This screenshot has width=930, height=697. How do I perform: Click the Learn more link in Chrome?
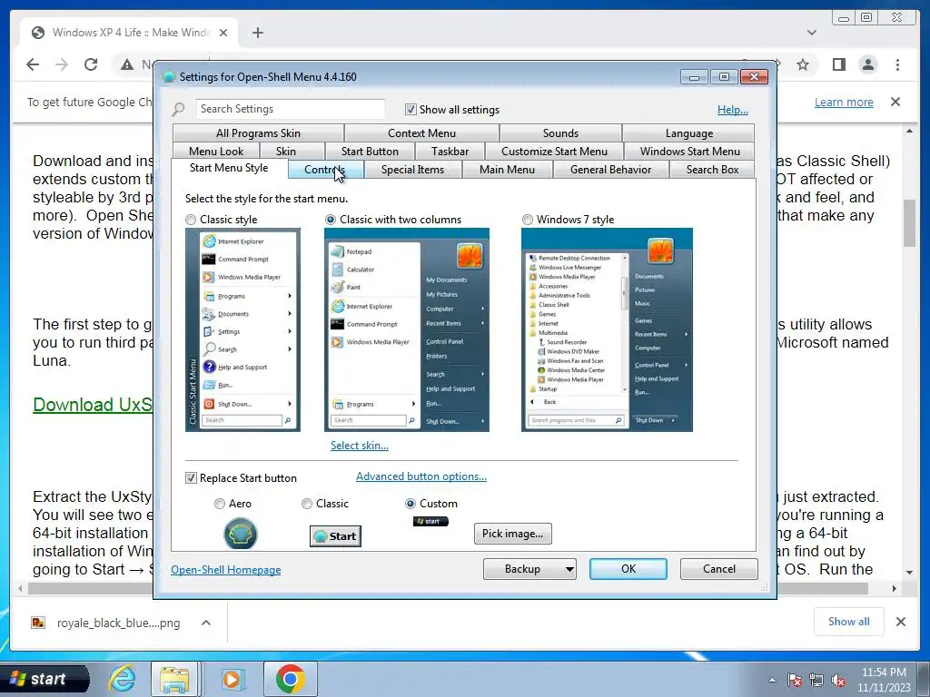(x=844, y=102)
